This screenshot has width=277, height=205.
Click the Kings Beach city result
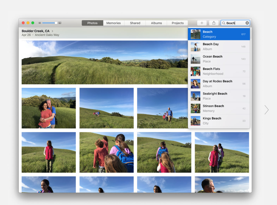[219, 121]
